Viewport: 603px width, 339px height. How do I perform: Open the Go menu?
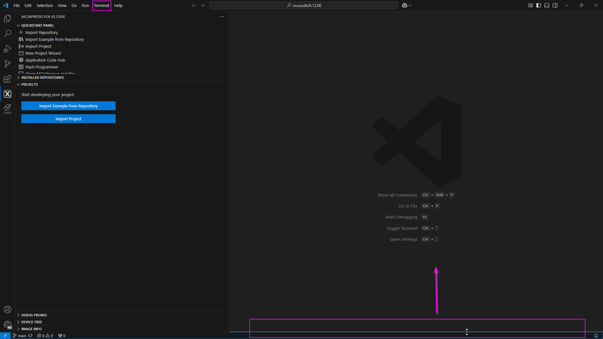tap(74, 5)
